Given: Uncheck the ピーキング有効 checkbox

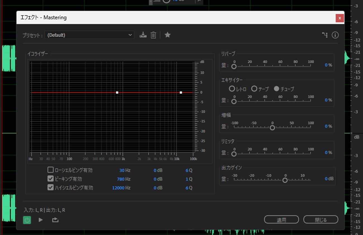Looking at the screenshot, I should 51,179.
